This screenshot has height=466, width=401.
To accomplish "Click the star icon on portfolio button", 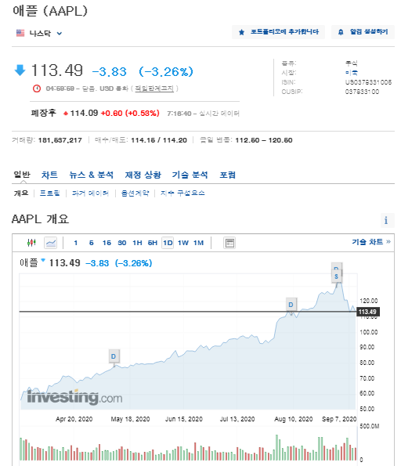I will [x=242, y=32].
